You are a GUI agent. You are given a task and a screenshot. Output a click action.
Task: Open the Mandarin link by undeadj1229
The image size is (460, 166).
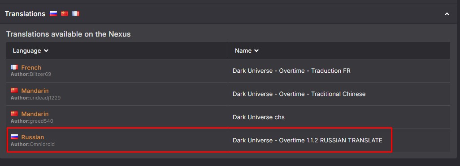click(x=35, y=91)
